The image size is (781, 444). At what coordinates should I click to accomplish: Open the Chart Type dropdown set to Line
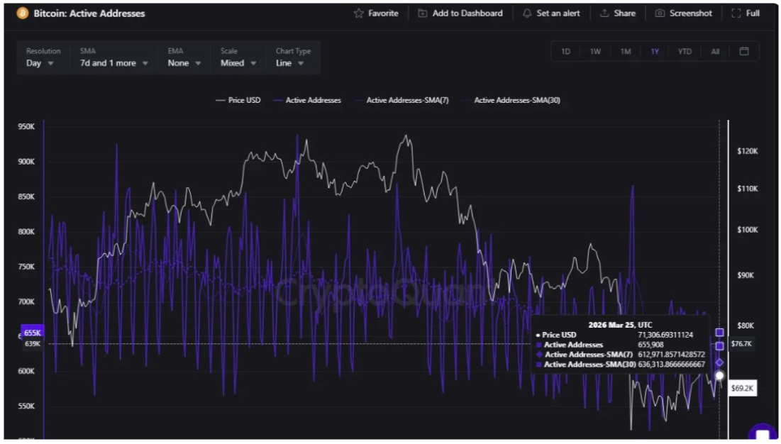tap(289, 62)
